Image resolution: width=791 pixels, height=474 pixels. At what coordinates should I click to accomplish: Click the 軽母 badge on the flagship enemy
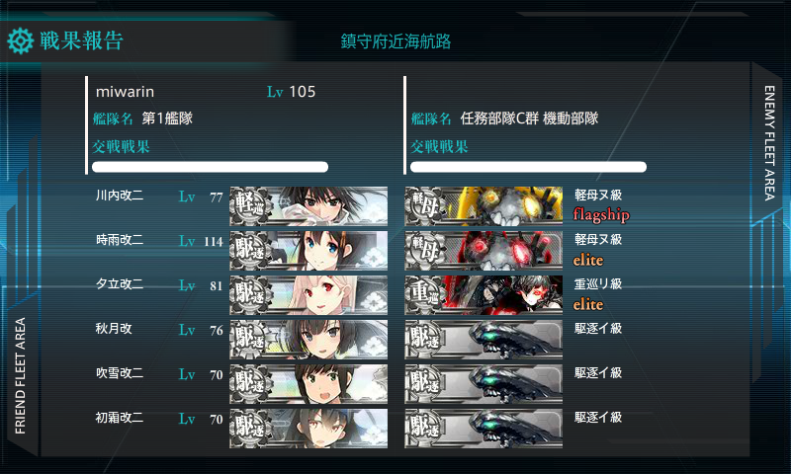[x=426, y=206]
